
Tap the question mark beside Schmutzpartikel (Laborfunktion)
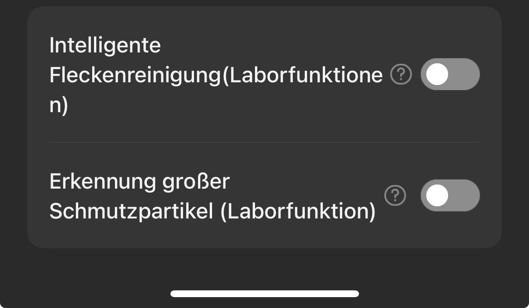click(395, 195)
